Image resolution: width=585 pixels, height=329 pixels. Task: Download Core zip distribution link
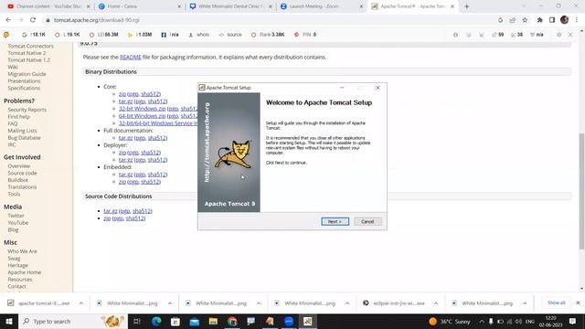(122, 94)
